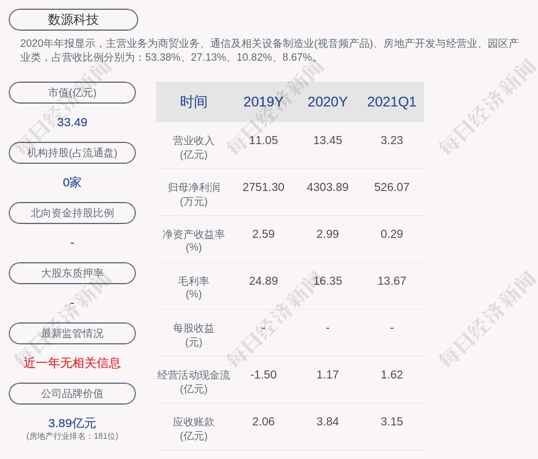Switch to the 2021Q1 column header
The width and height of the screenshot is (538, 459).
pyautogui.click(x=392, y=102)
